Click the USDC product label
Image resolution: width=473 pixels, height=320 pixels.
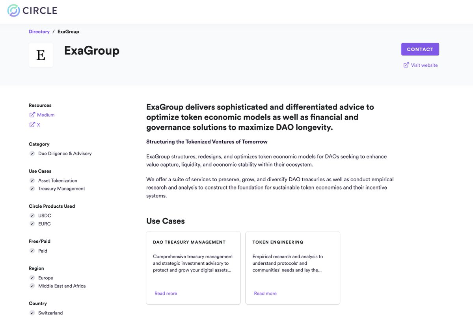pos(45,216)
